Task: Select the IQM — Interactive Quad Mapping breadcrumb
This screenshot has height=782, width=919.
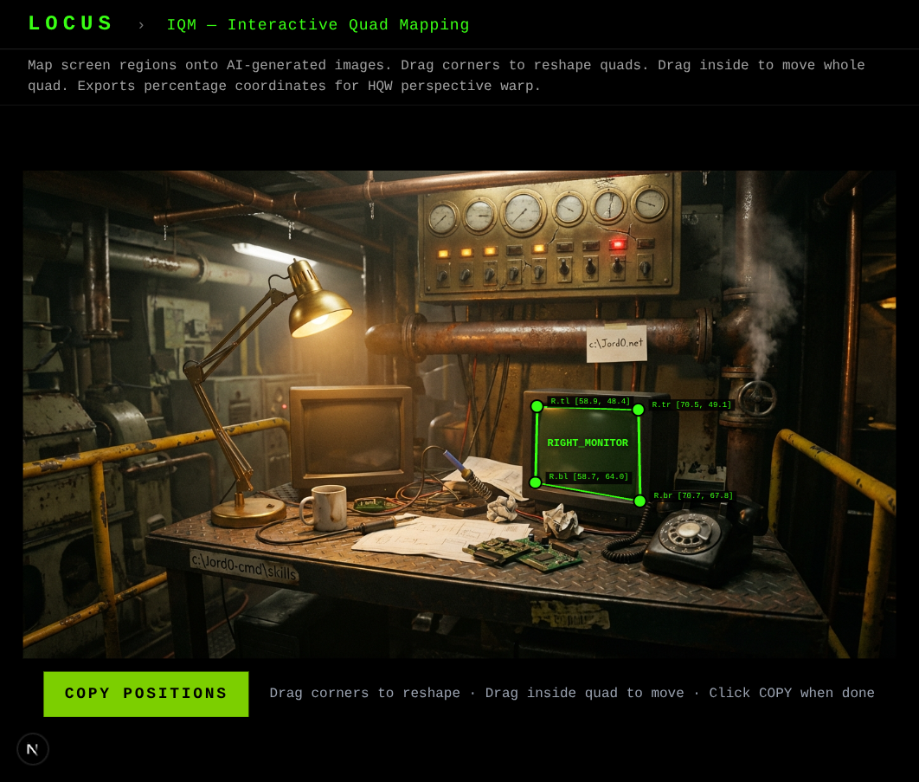Action: pos(318,25)
